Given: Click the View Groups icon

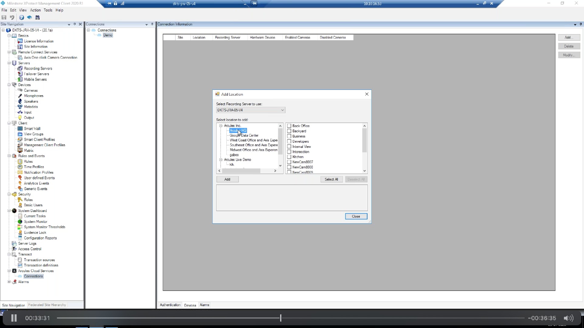Looking at the screenshot, I should [x=20, y=134].
